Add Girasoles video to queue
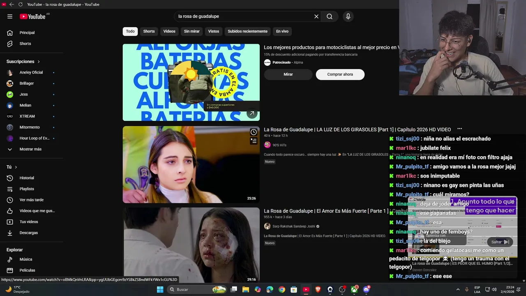The image size is (526, 296). tap(254, 141)
